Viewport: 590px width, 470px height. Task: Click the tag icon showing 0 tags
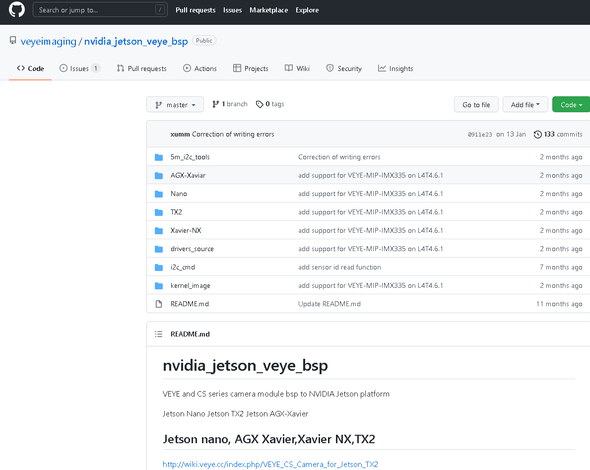point(260,104)
